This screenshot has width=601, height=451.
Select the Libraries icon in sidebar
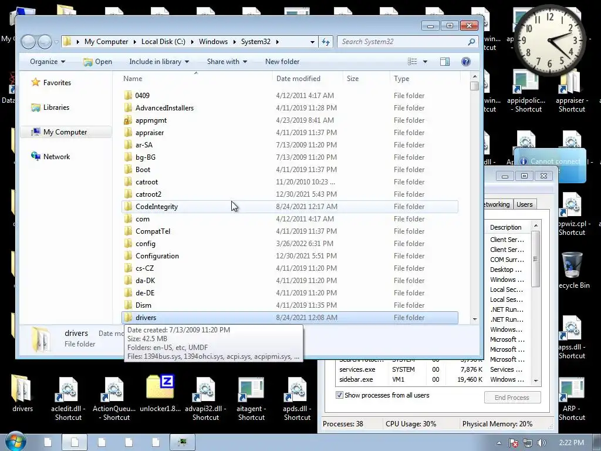(x=36, y=107)
